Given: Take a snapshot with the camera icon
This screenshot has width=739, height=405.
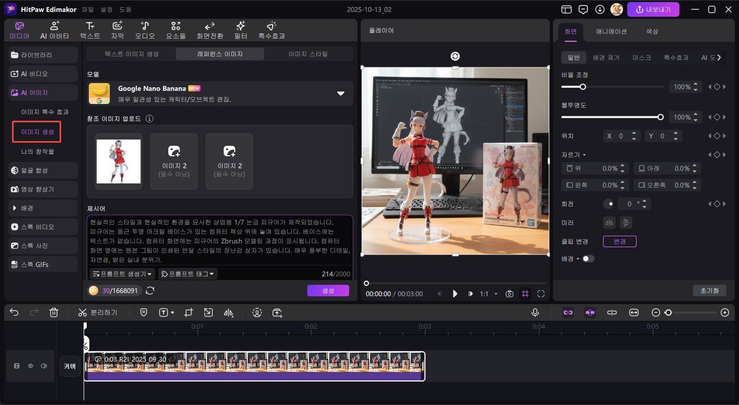Looking at the screenshot, I should [x=510, y=294].
